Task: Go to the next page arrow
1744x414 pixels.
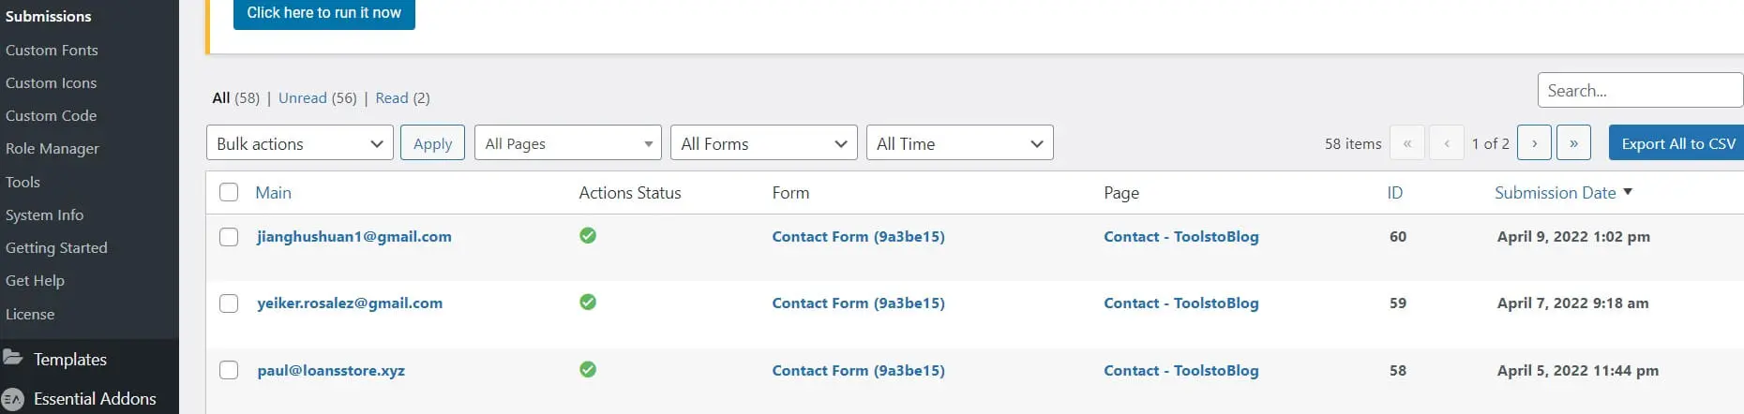Action: (x=1534, y=143)
